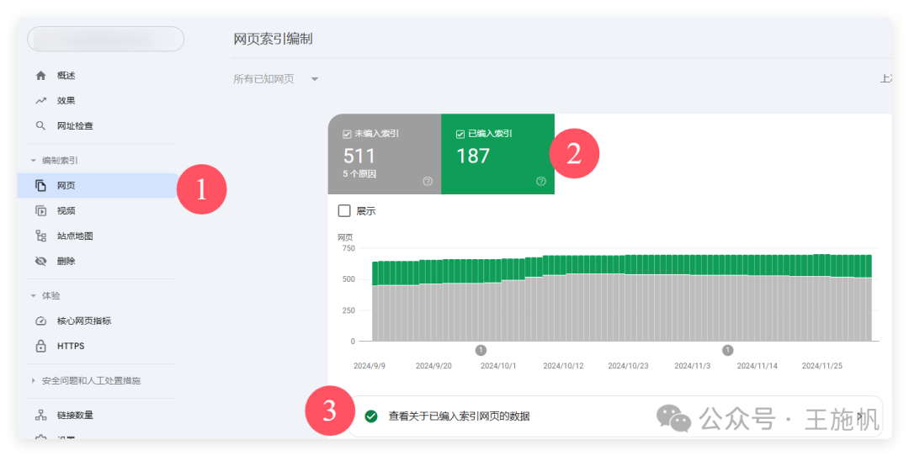Click the 2024/11/25 axis date label
Screen dimensions: 909x456
[x=822, y=366]
